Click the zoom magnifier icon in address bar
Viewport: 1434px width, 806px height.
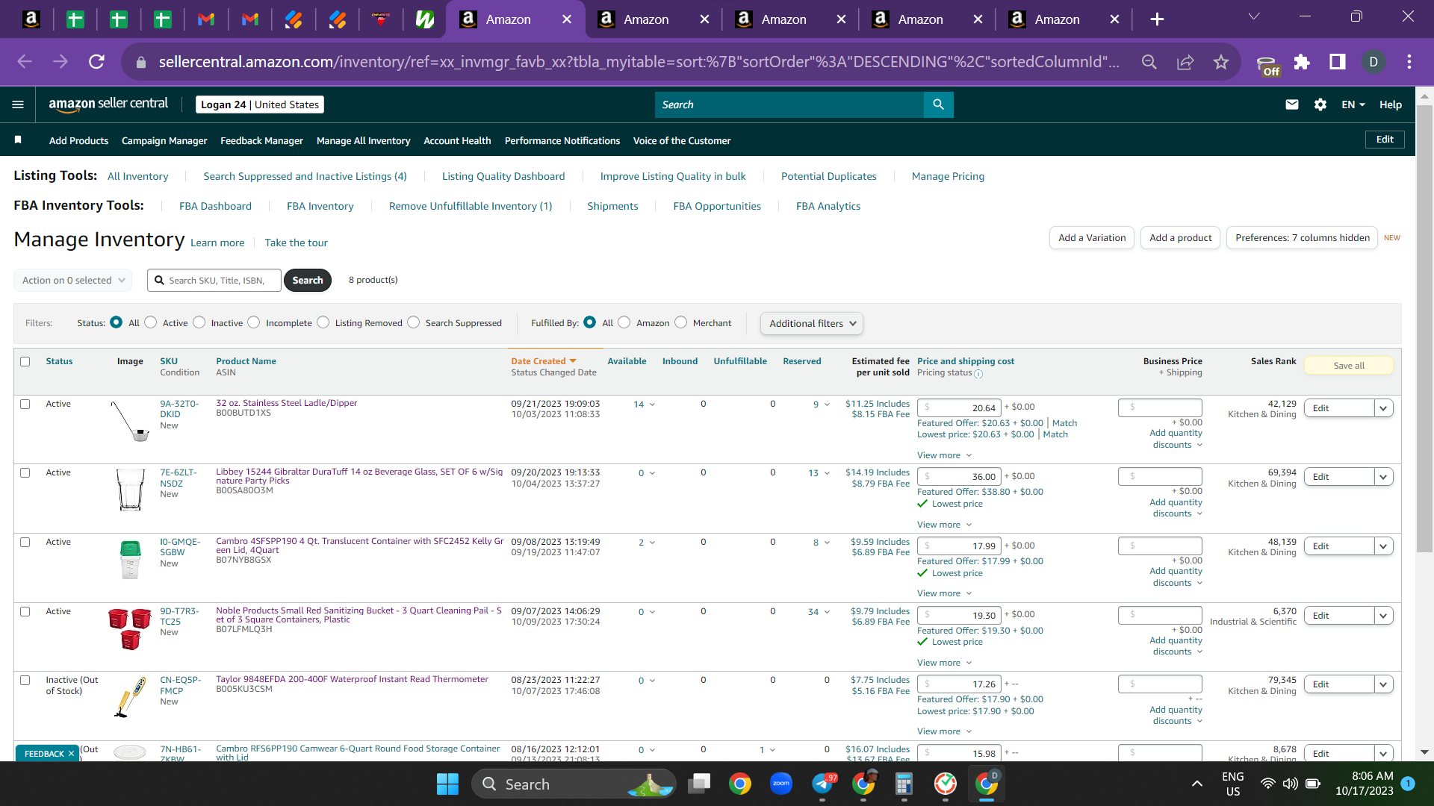click(1149, 62)
